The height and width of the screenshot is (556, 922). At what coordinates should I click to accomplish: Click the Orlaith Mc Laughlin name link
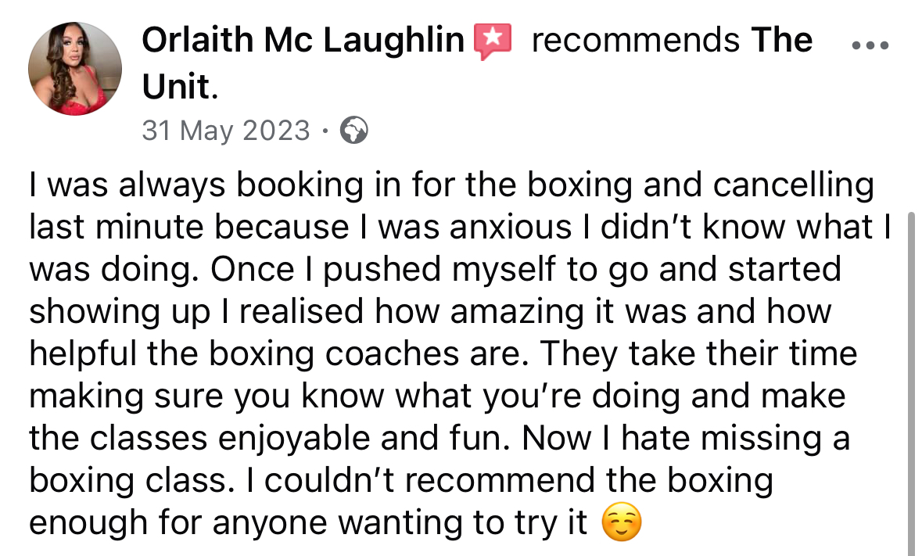click(303, 40)
